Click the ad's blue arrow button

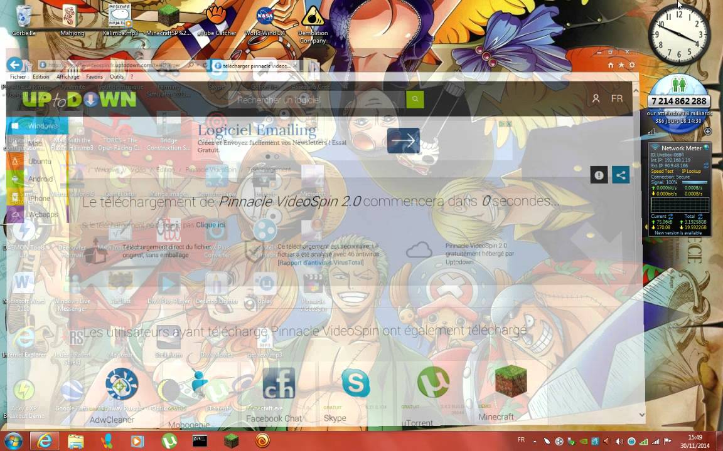(404, 141)
